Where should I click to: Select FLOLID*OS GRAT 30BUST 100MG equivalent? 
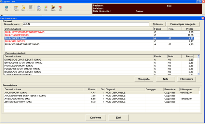click(99, 69)
